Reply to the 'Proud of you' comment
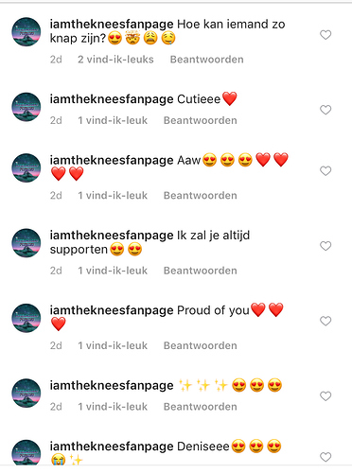This screenshot has height=473, width=352. (201, 345)
